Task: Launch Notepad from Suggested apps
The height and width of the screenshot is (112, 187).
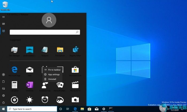Action: 45,50
